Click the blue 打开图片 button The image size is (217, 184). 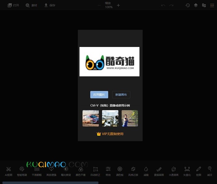tap(99, 95)
